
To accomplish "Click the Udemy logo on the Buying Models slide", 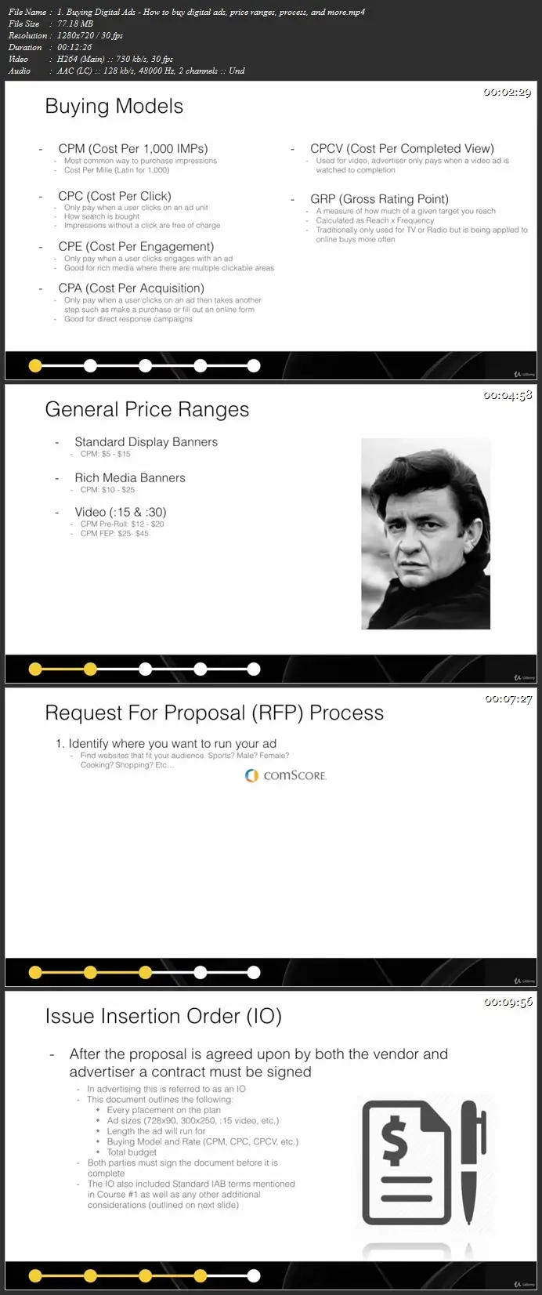I will tap(525, 374).
